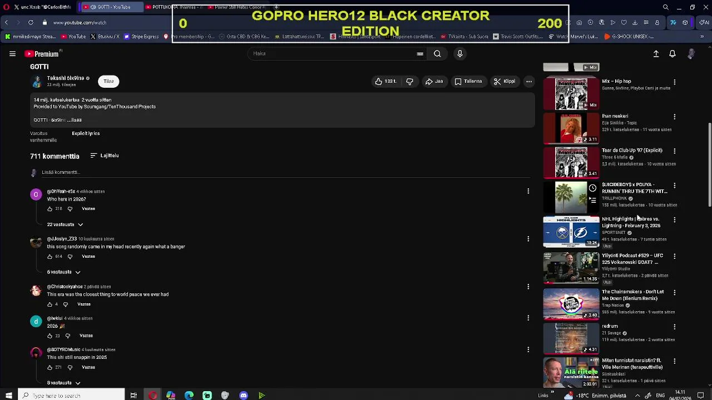Open the on-screen keyboard icon in search box
The width and height of the screenshot is (712, 400).
coord(420,54)
